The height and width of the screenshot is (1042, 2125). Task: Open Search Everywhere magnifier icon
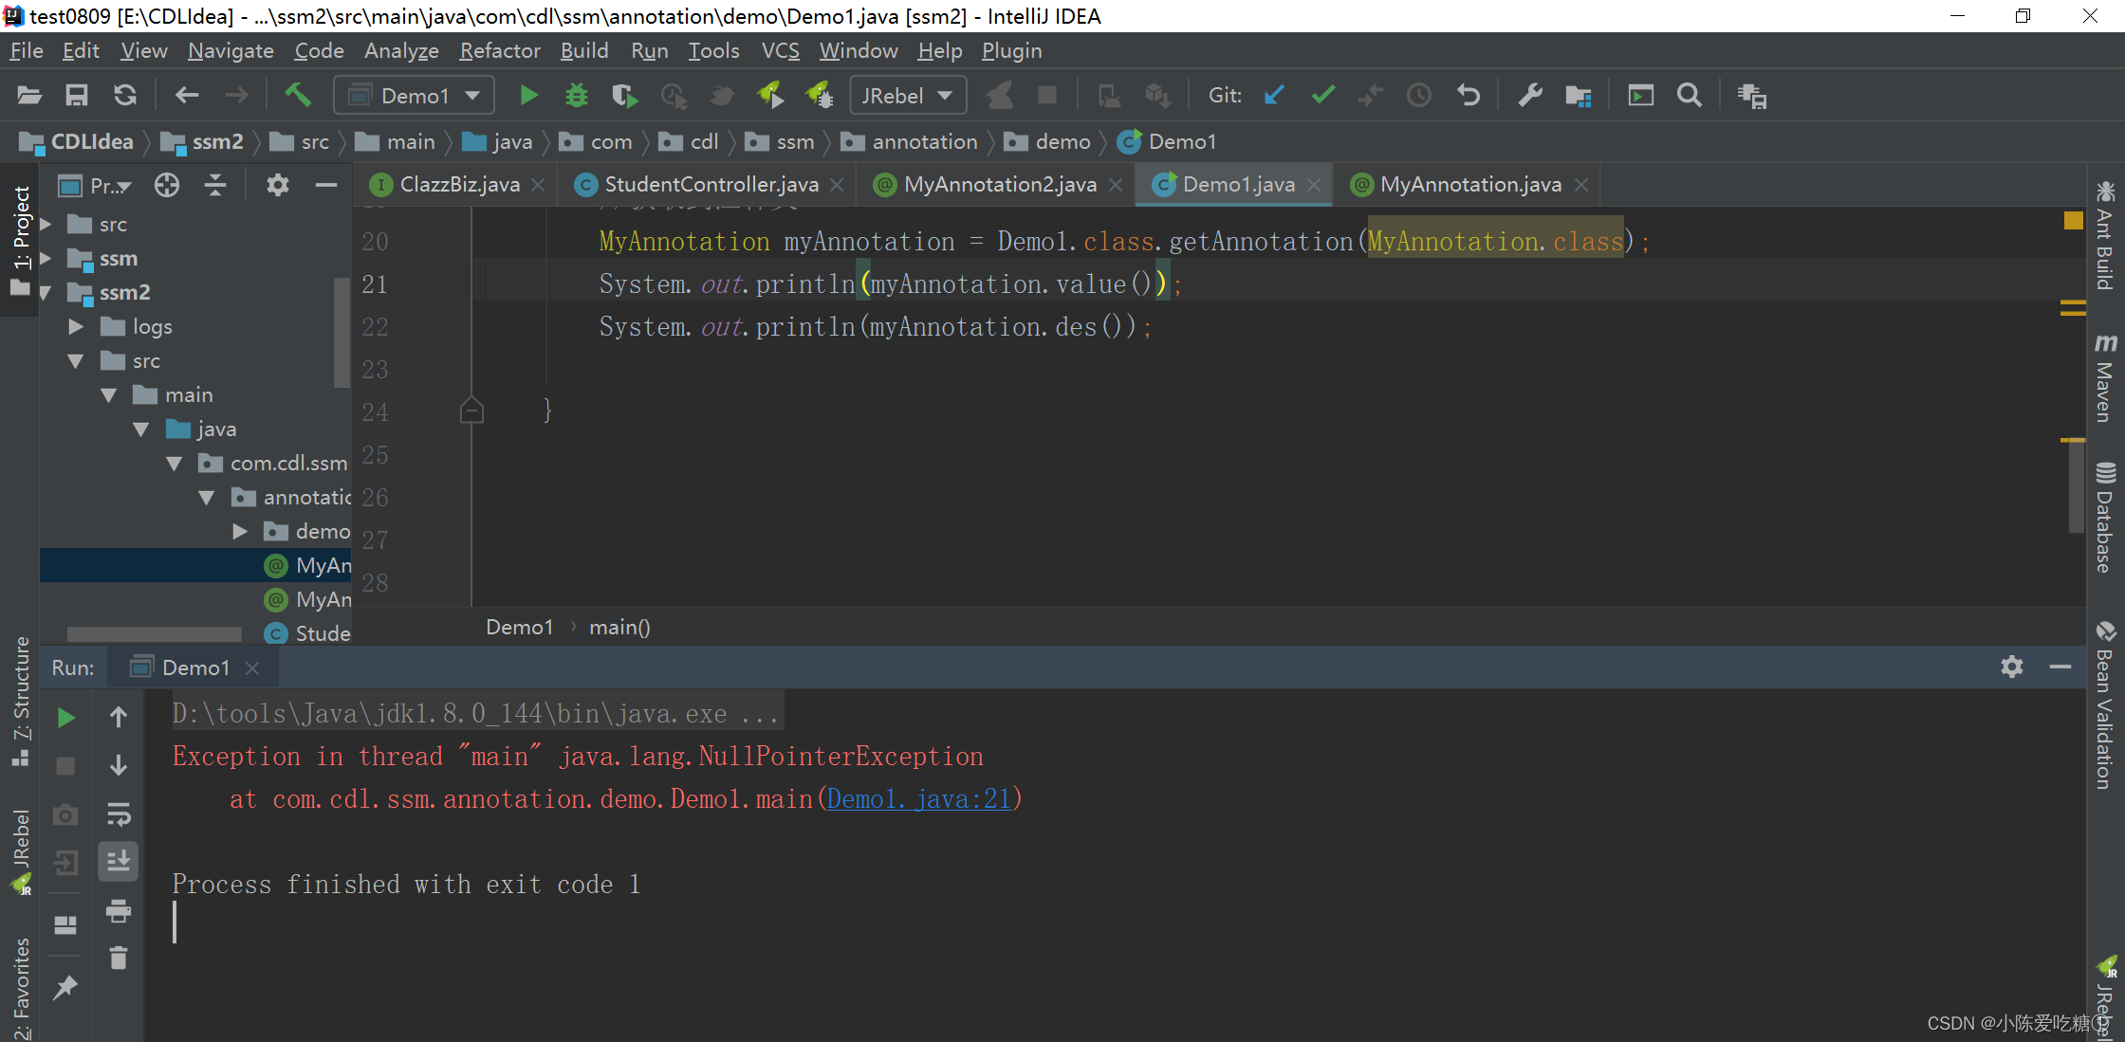click(1689, 96)
